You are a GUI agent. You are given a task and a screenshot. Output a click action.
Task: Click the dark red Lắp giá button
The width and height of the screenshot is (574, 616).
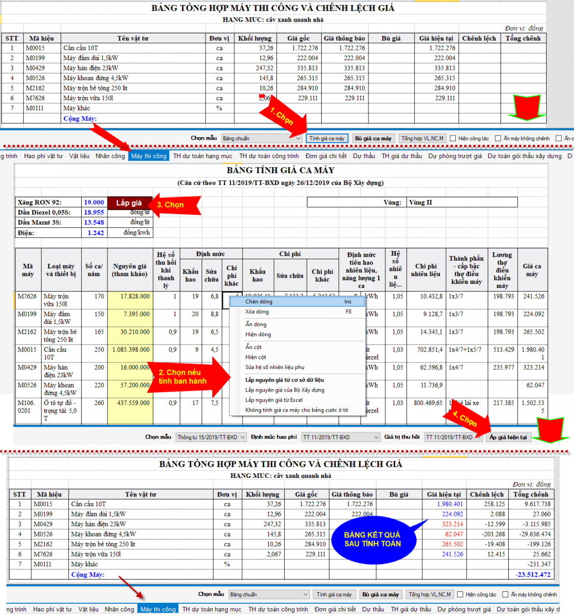[x=128, y=203]
